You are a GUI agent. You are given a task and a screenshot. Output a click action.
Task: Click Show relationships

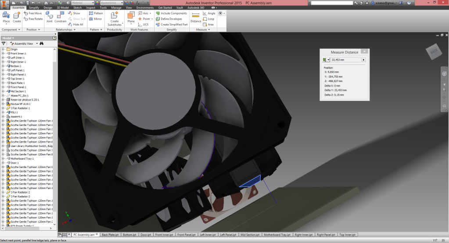tap(74, 13)
